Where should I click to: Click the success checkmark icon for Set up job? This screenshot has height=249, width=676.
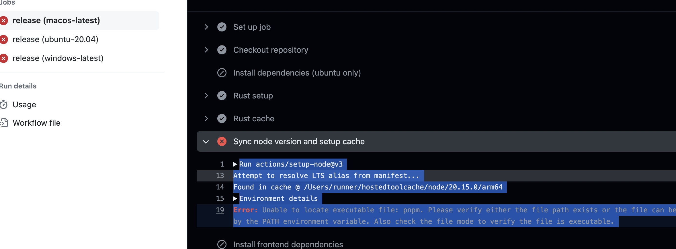pos(222,27)
